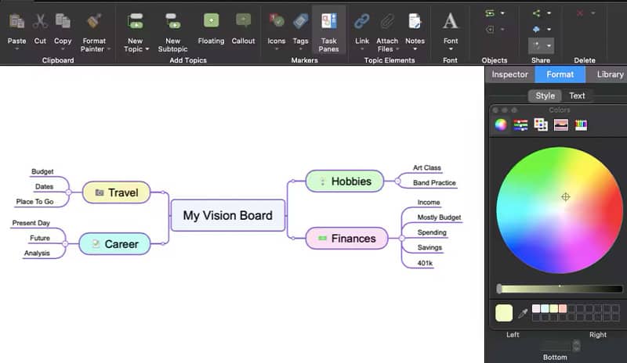Select the Style segment button
Screen dimensions: 627x363
pyautogui.click(x=545, y=95)
